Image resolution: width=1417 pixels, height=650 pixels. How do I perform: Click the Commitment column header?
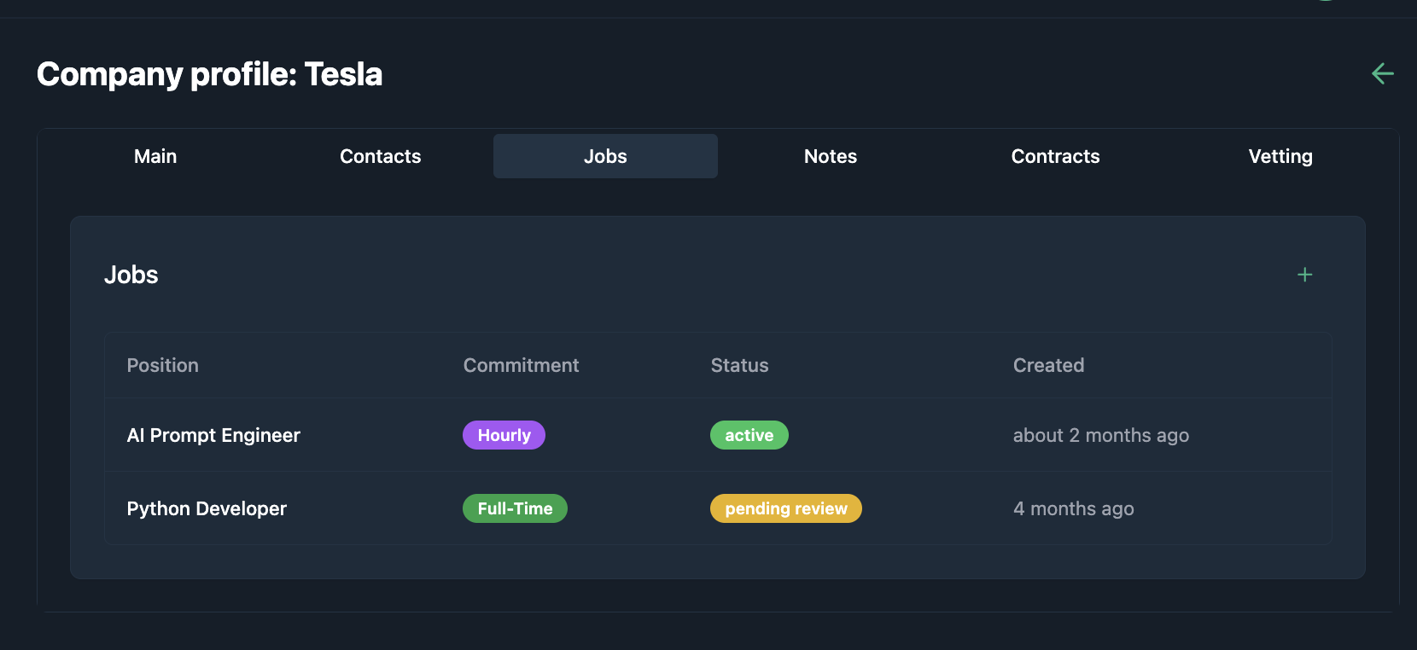click(x=521, y=365)
